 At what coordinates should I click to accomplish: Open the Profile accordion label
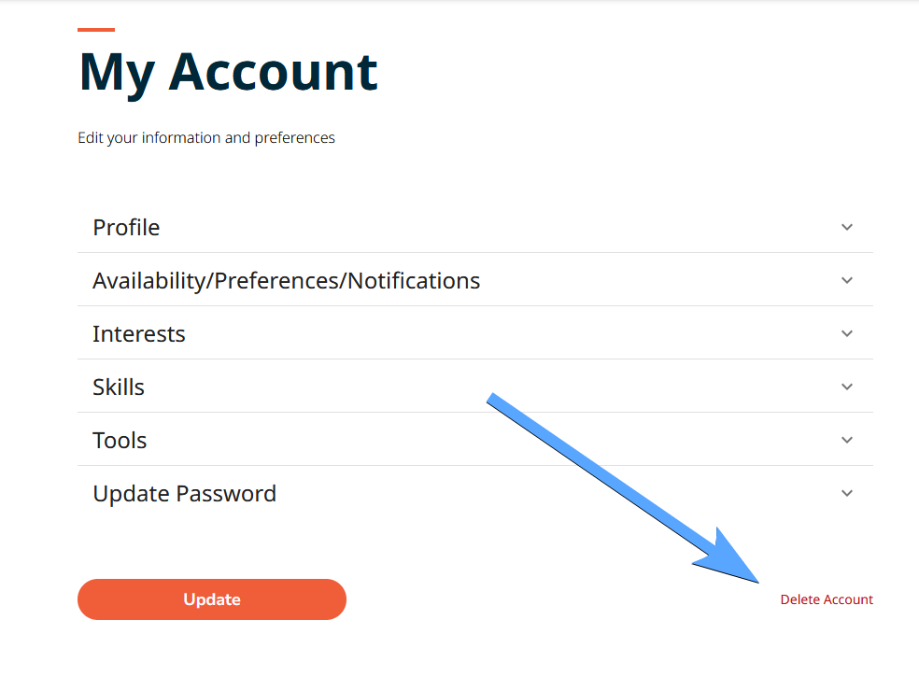[x=126, y=228]
